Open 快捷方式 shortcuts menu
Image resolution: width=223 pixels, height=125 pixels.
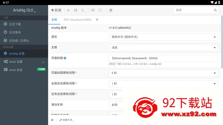(66, 120)
